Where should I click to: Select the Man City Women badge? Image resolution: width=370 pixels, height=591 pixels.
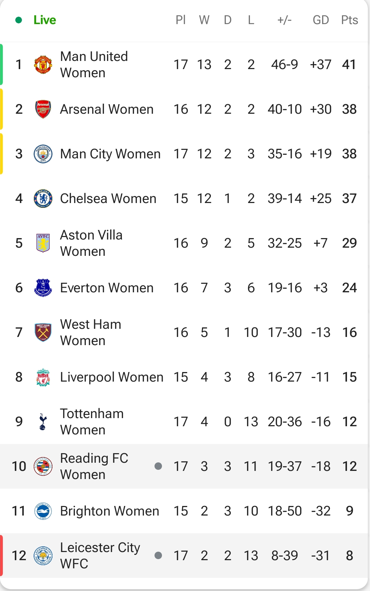click(43, 154)
